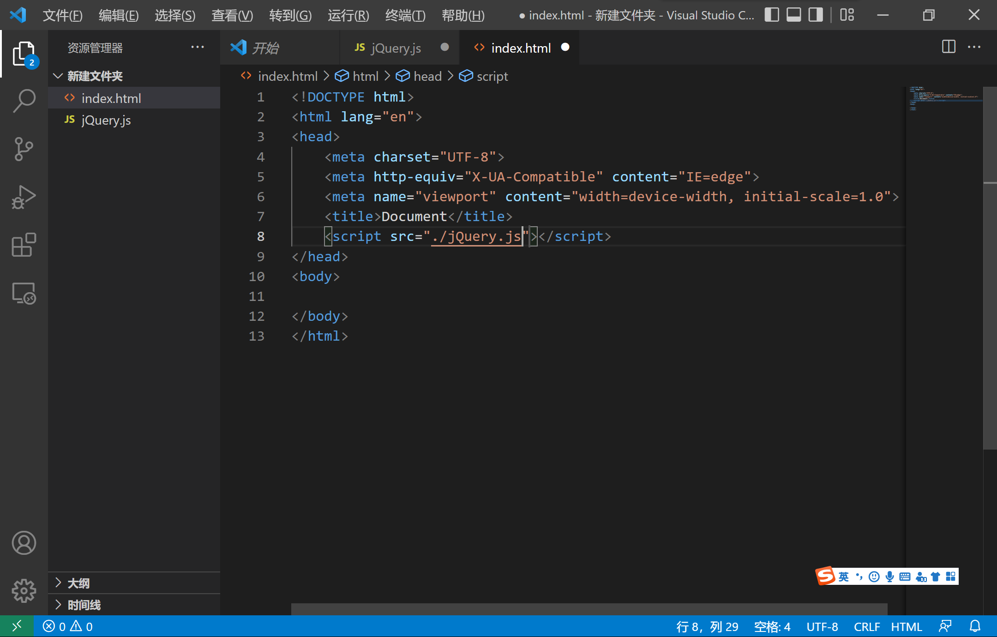Viewport: 997px width, 637px height.
Task: Toggle the bottom panel layout button
Action: tap(794, 15)
